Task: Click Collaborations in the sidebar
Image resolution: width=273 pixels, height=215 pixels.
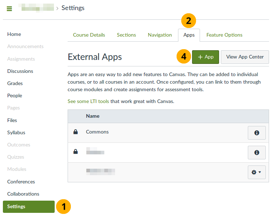Action: (23, 194)
